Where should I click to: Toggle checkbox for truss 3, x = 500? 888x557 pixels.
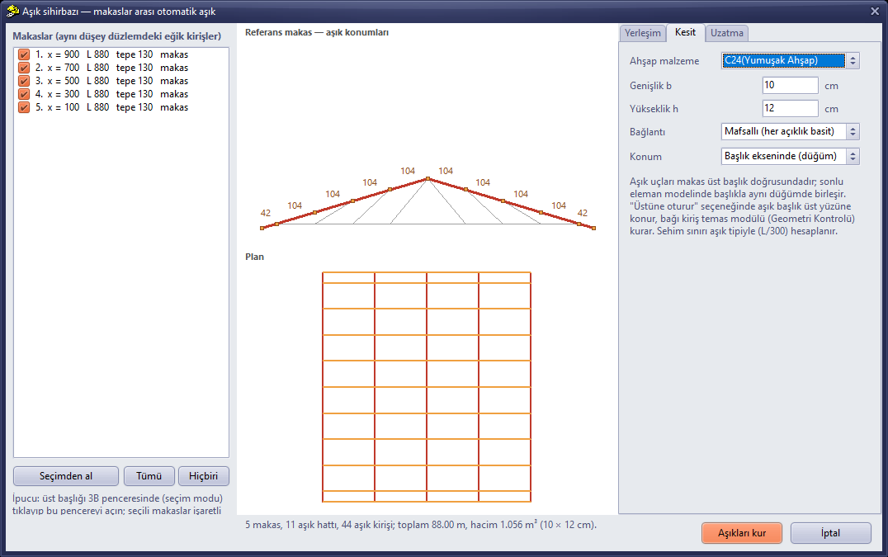[24, 81]
